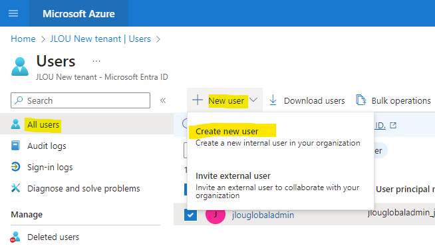Uncheck the jlouglobaladmin row checkbox

pyautogui.click(x=191, y=215)
